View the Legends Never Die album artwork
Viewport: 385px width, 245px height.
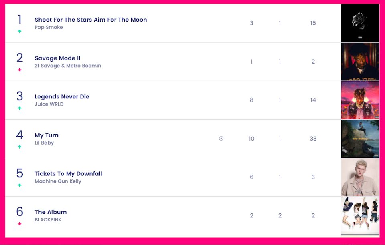click(360, 100)
